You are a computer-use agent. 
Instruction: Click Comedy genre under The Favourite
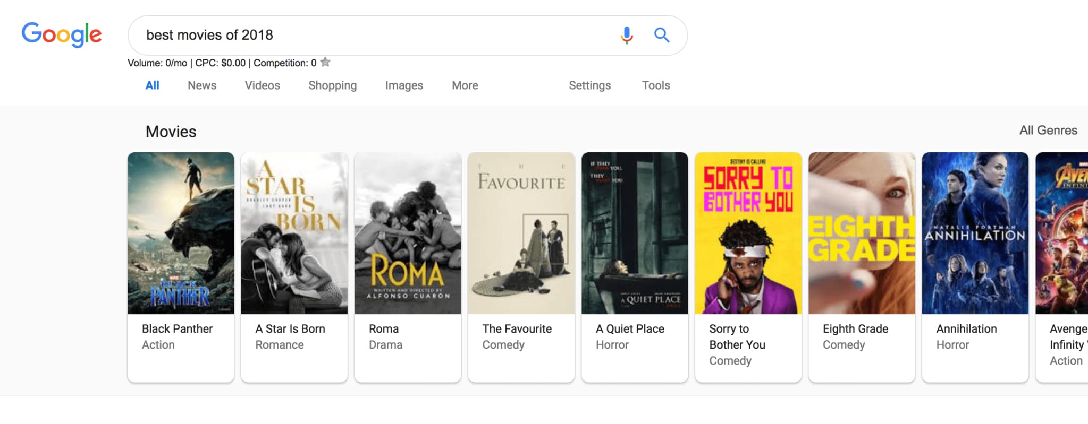[x=503, y=345]
